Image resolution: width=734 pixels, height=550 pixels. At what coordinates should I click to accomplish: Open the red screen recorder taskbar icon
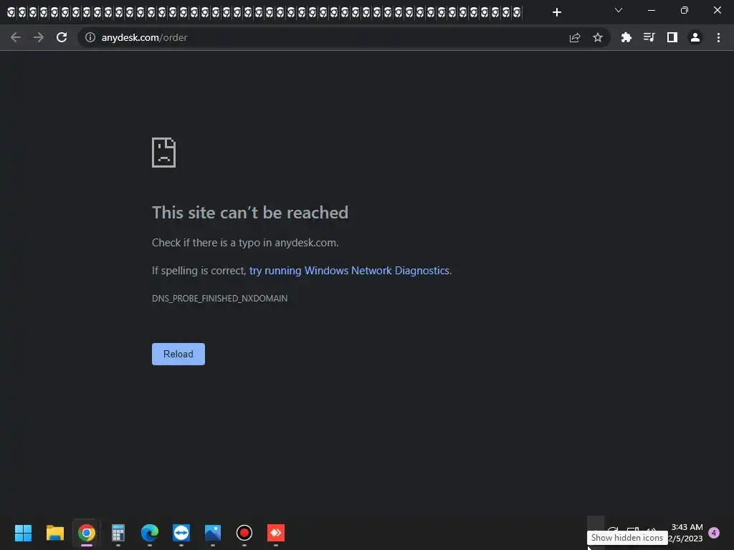(244, 533)
